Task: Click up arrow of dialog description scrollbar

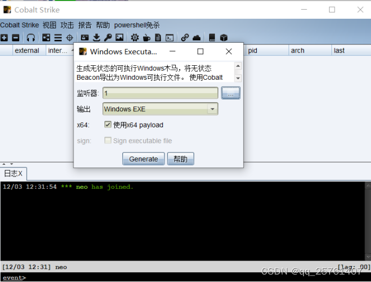Action: [x=238, y=66]
